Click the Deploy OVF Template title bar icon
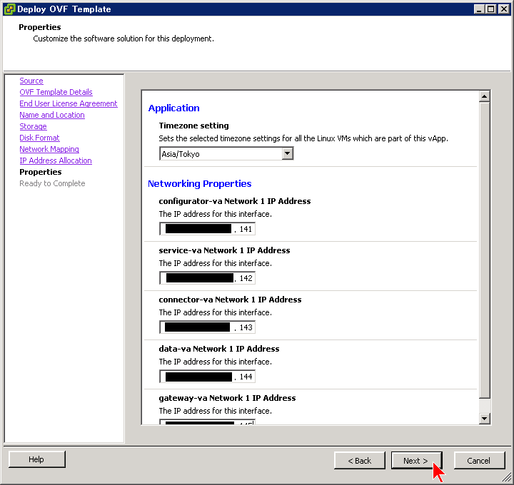The image size is (514, 485). pyautogui.click(x=9, y=9)
